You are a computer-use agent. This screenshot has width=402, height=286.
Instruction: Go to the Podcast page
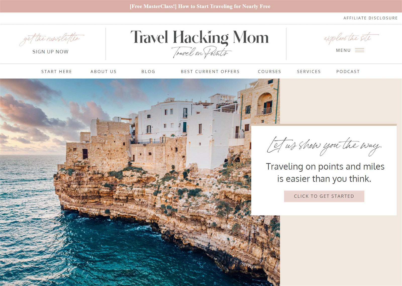[348, 72]
